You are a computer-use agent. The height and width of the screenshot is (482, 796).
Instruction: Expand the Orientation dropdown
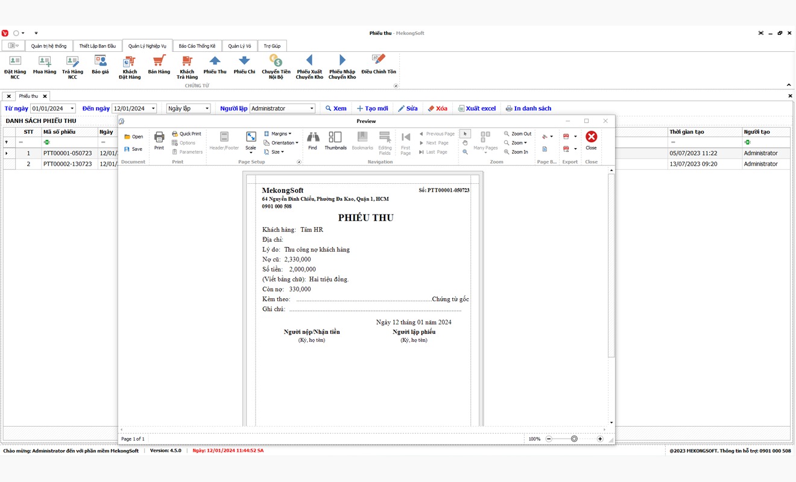[x=282, y=143]
